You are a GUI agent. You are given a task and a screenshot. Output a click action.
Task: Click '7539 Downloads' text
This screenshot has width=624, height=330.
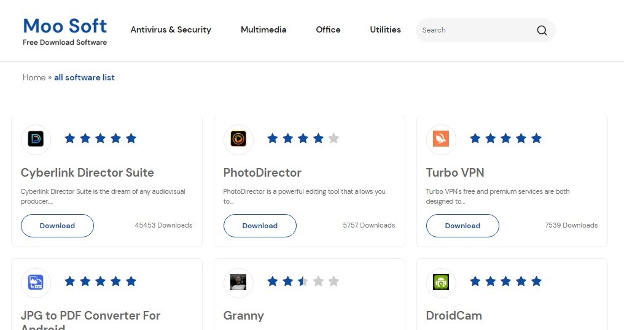click(571, 225)
